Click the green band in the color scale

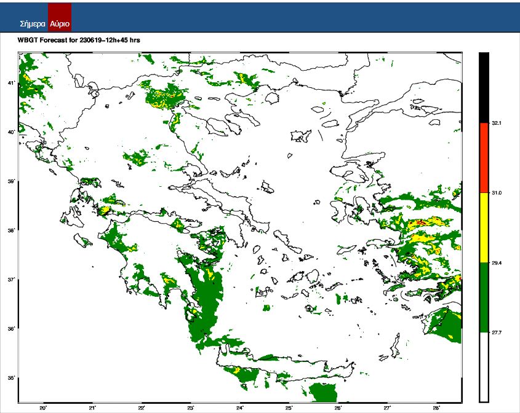pos(484,297)
